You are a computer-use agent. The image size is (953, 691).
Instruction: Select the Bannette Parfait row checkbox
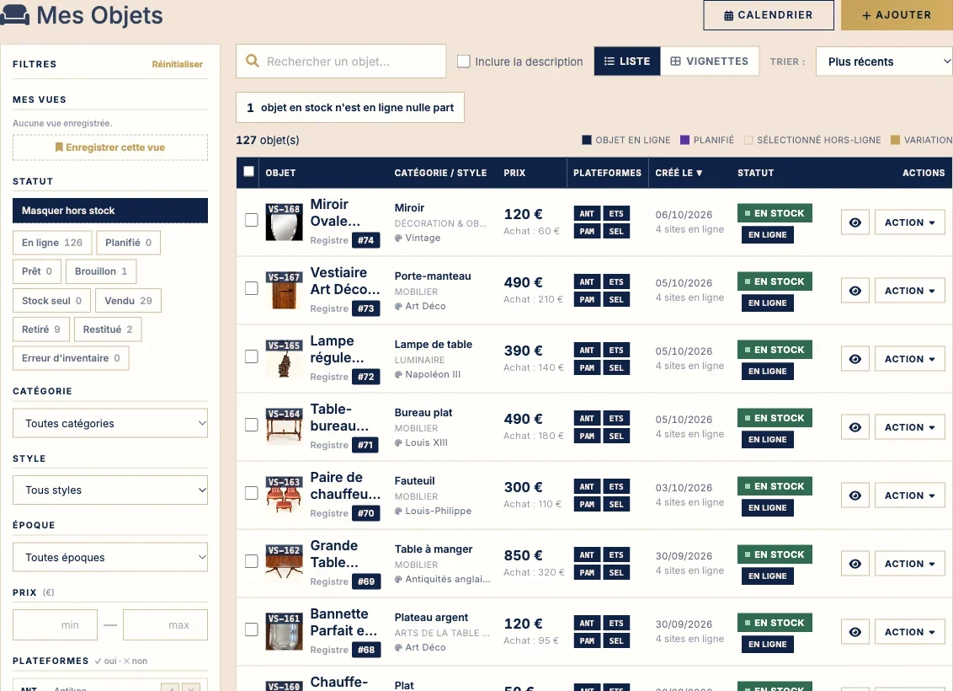251,629
